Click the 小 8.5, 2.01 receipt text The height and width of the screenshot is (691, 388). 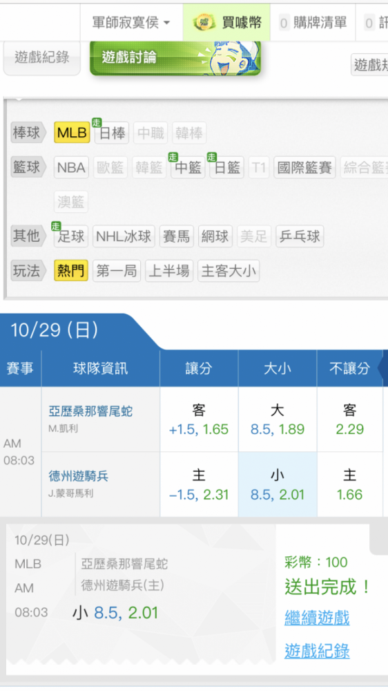click(x=115, y=613)
